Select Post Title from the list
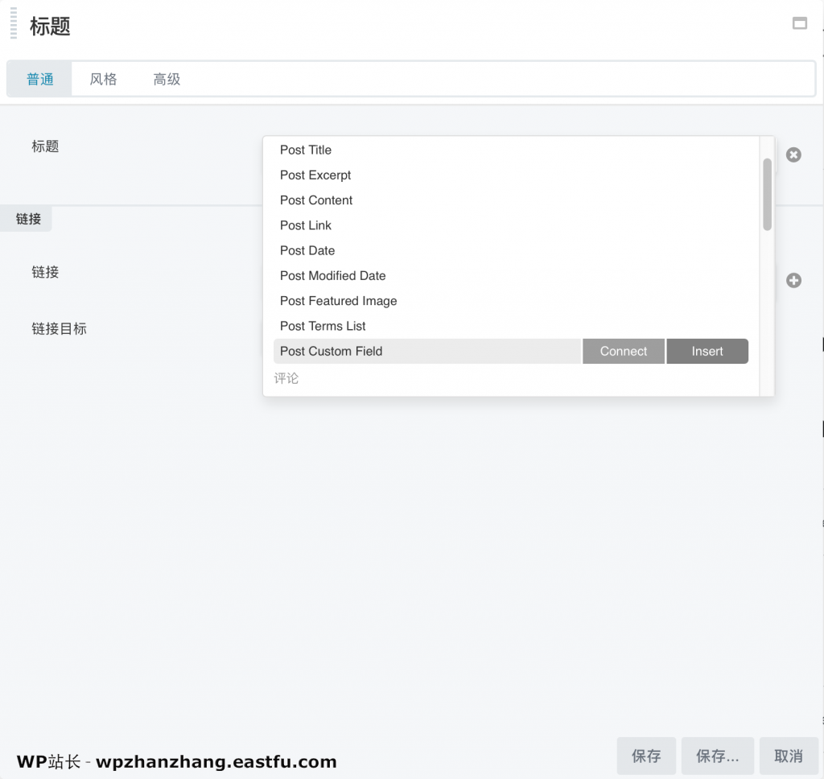The height and width of the screenshot is (779, 824). [306, 150]
